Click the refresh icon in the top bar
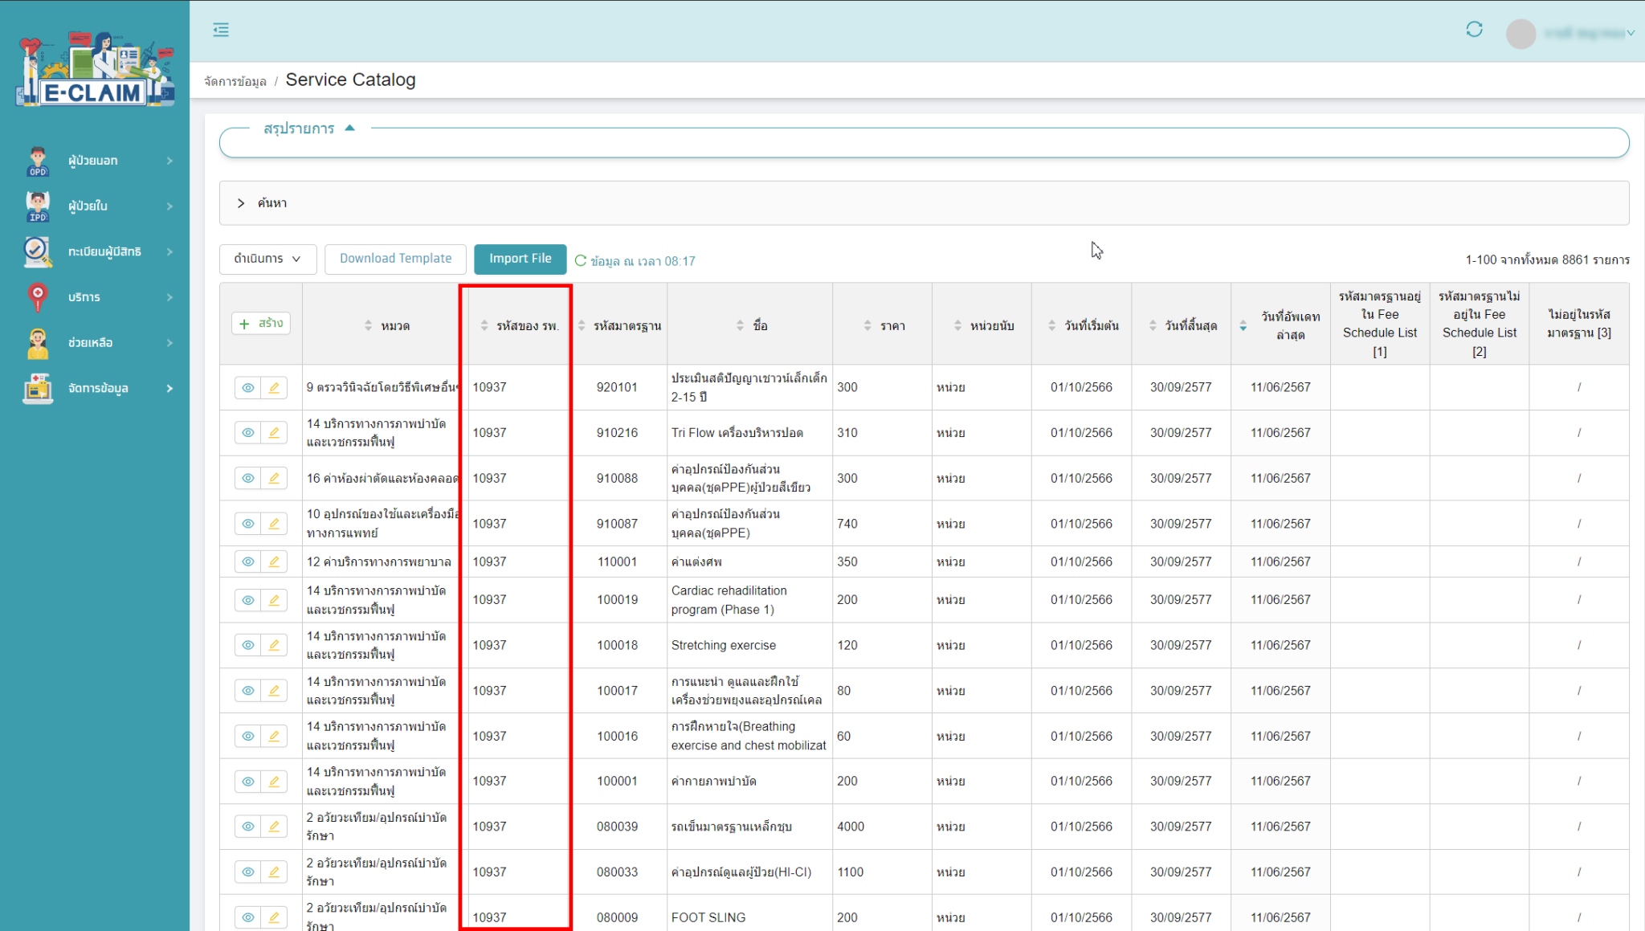 coord(1475,29)
